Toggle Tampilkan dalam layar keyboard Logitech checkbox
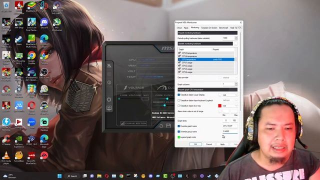The image size is (320, 180). (x=179, y=100)
